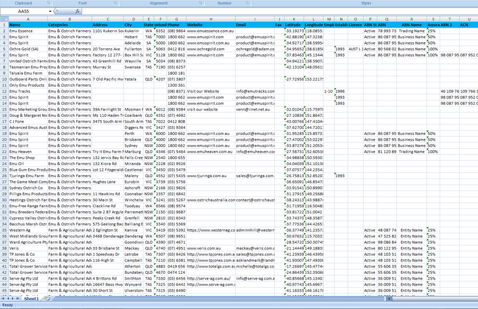Click into the Name Box showing AA55

24,11
